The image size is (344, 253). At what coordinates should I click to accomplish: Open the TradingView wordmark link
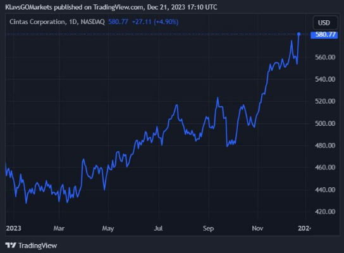point(37,245)
